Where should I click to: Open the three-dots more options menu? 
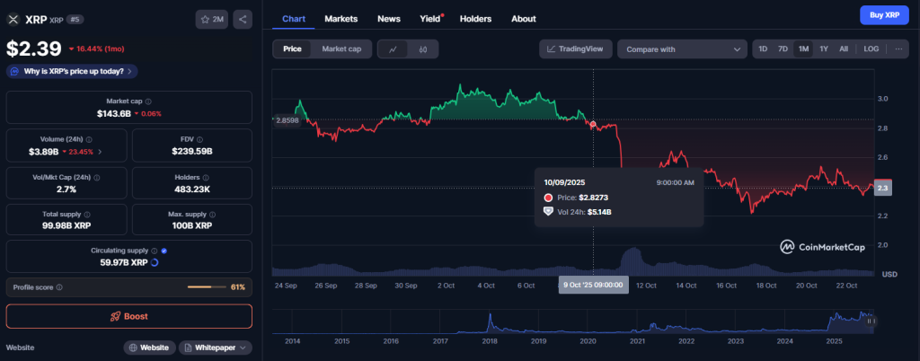point(898,49)
